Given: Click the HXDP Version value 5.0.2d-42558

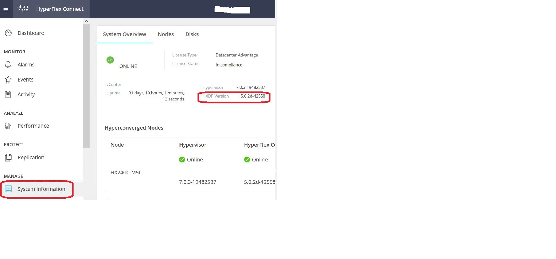Looking at the screenshot, I should tap(253, 96).
